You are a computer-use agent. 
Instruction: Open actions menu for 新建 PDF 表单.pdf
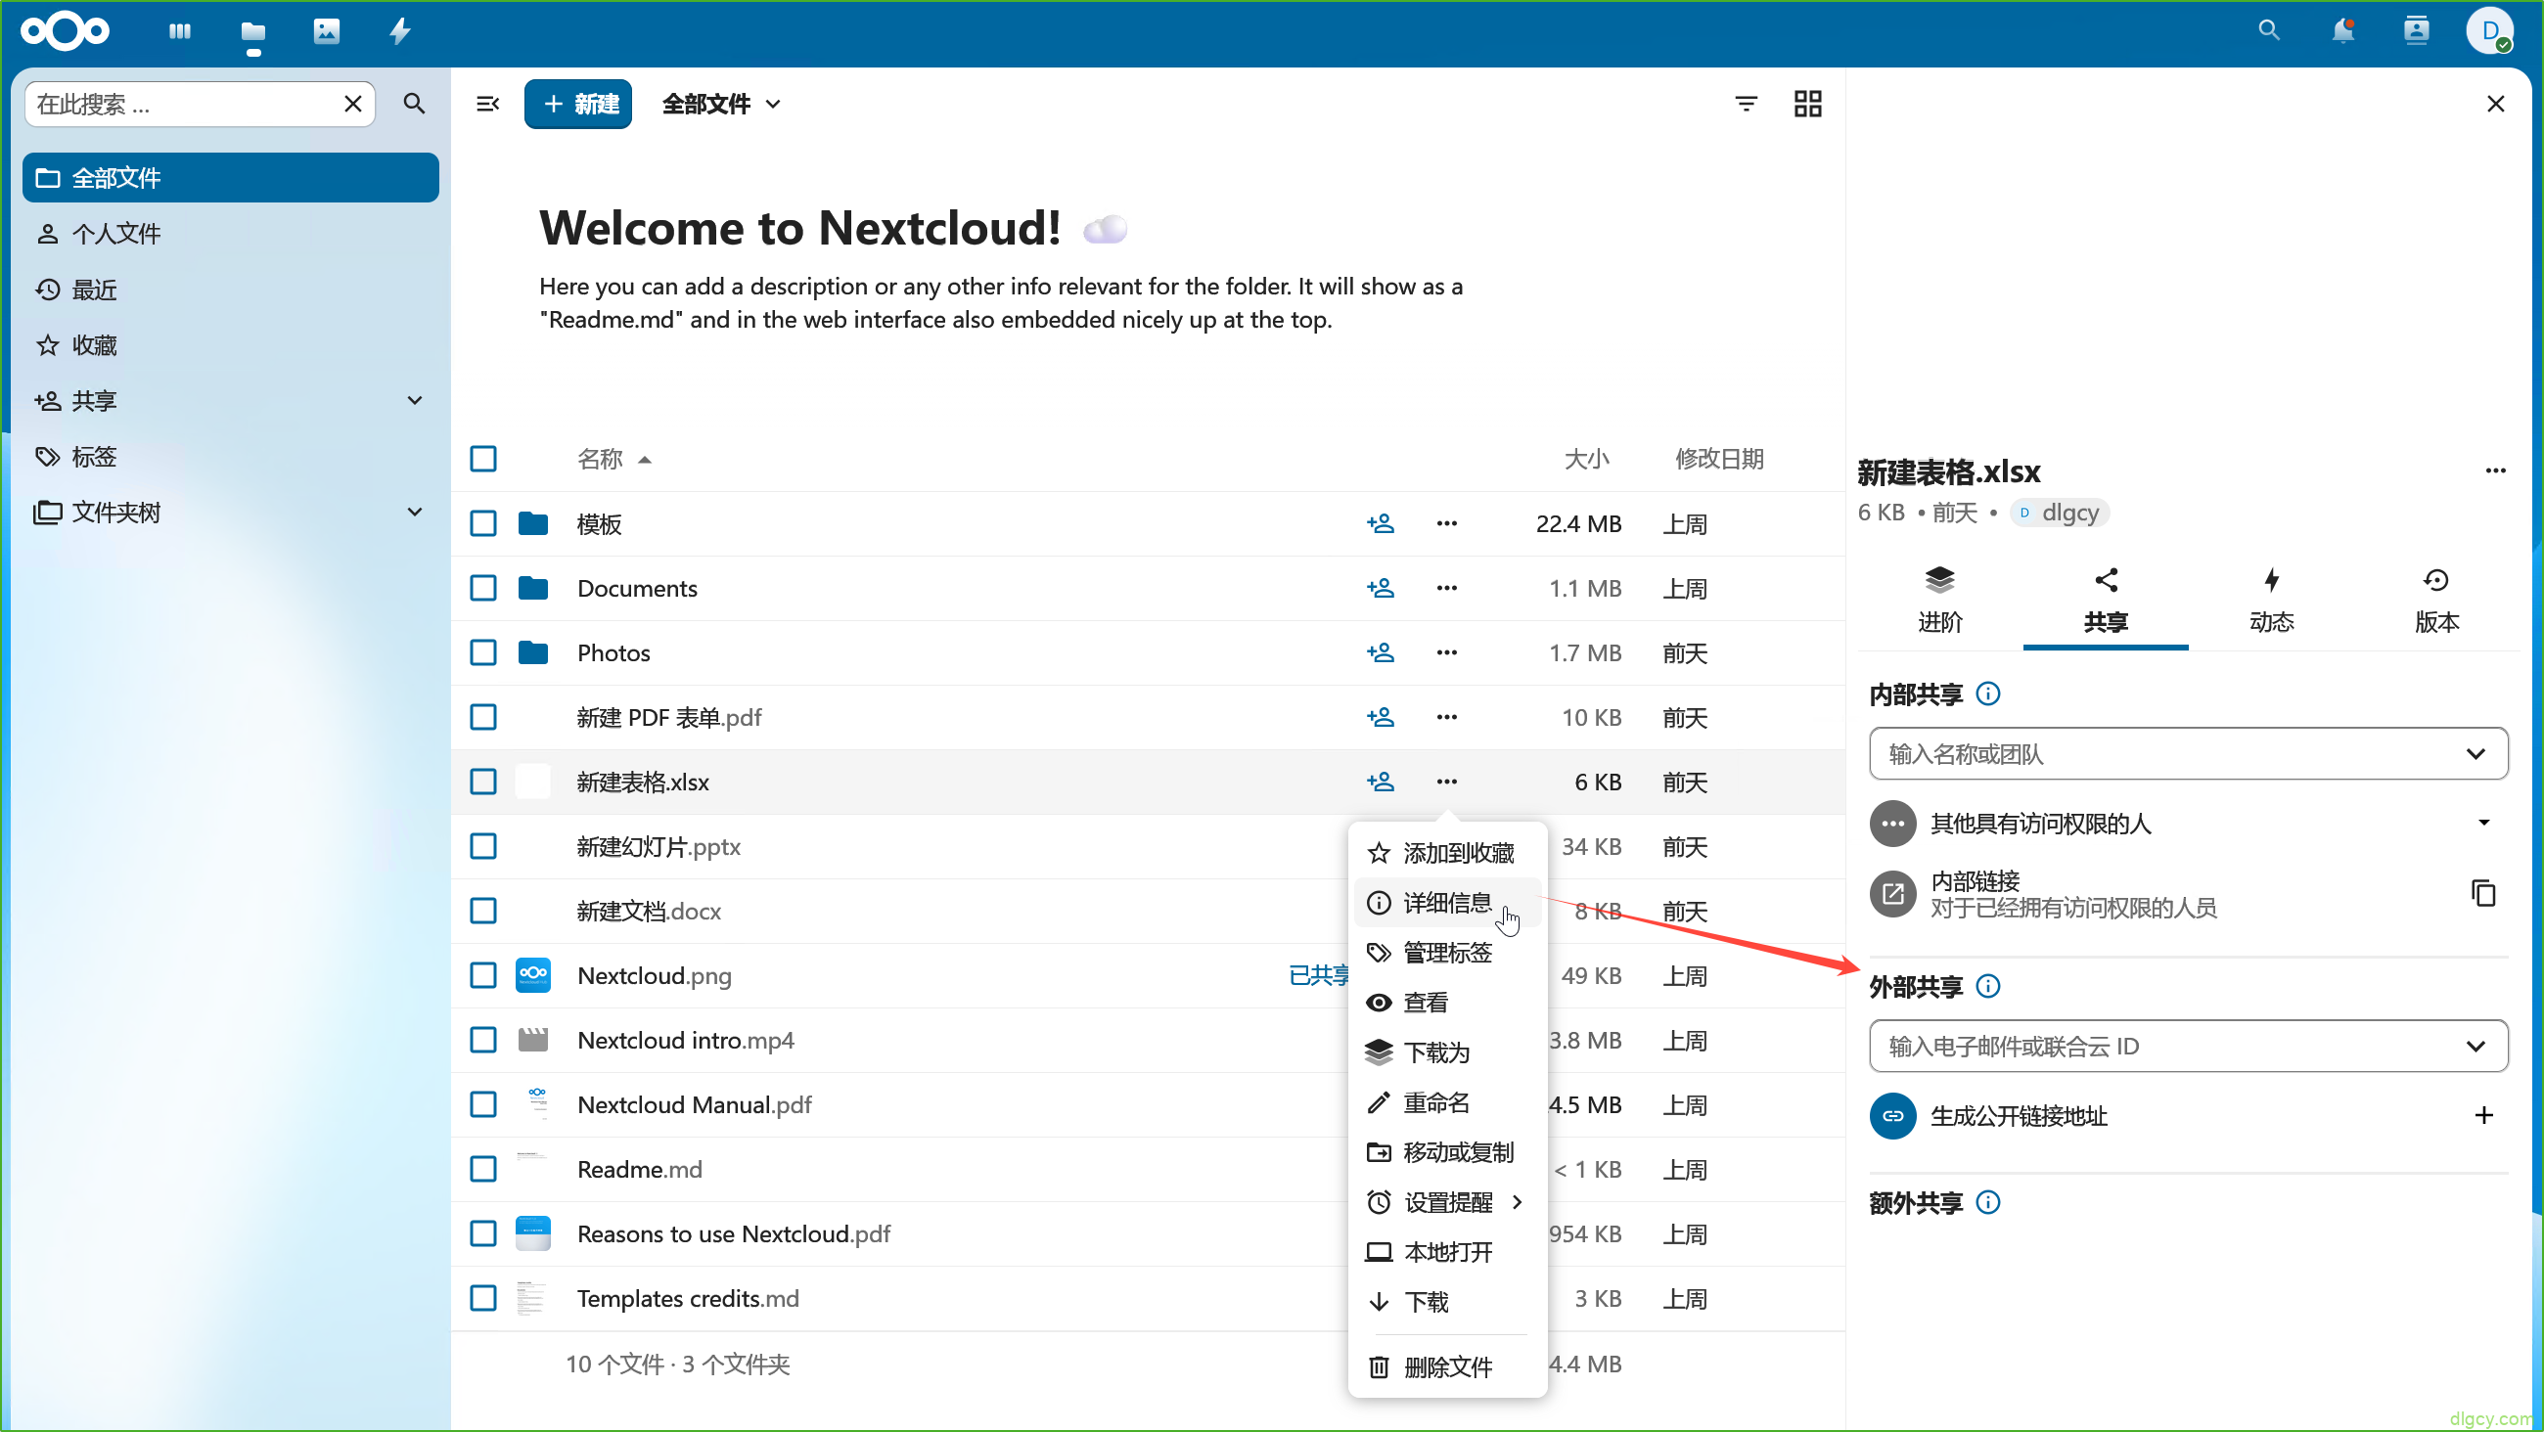1447,717
